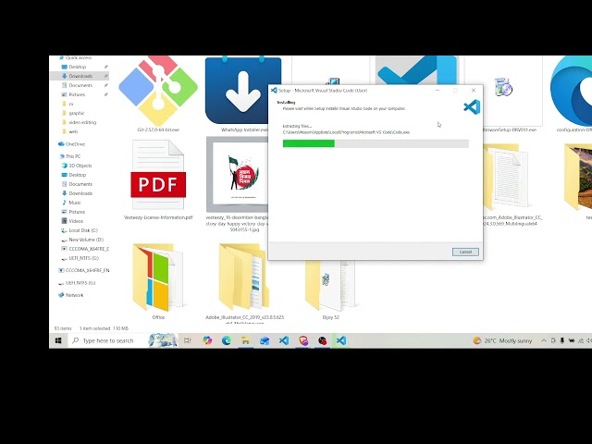The height and width of the screenshot is (444, 592).
Task: Launch Copilot from the taskbar
Action: click(x=207, y=340)
